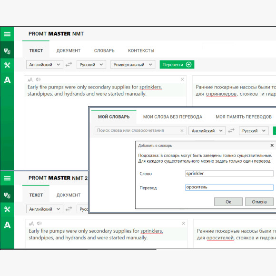
Task: Click underlined word sprinklers in bottom source text
Action: point(151,231)
